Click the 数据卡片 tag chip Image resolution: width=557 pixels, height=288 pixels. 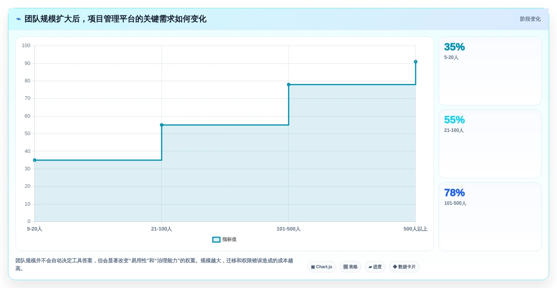tap(404, 267)
